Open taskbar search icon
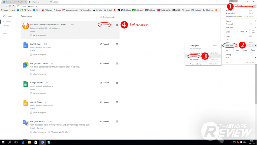 [10, 143]
